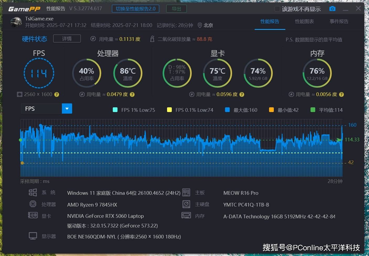Screen dimensions: 369x256
Task: Open the FPS chart metric dropdown arrow
Action: pyautogui.click(x=67, y=109)
